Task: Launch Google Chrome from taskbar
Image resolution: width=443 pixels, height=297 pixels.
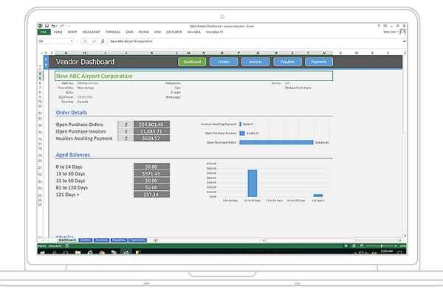Action: click(102, 253)
